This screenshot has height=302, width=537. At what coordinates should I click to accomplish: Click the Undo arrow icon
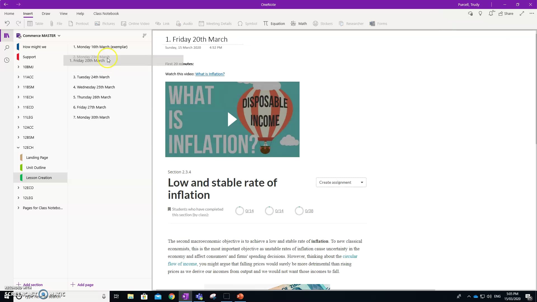coord(7,23)
